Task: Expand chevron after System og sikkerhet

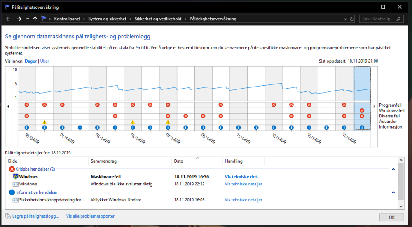Action: [x=131, y=19]
